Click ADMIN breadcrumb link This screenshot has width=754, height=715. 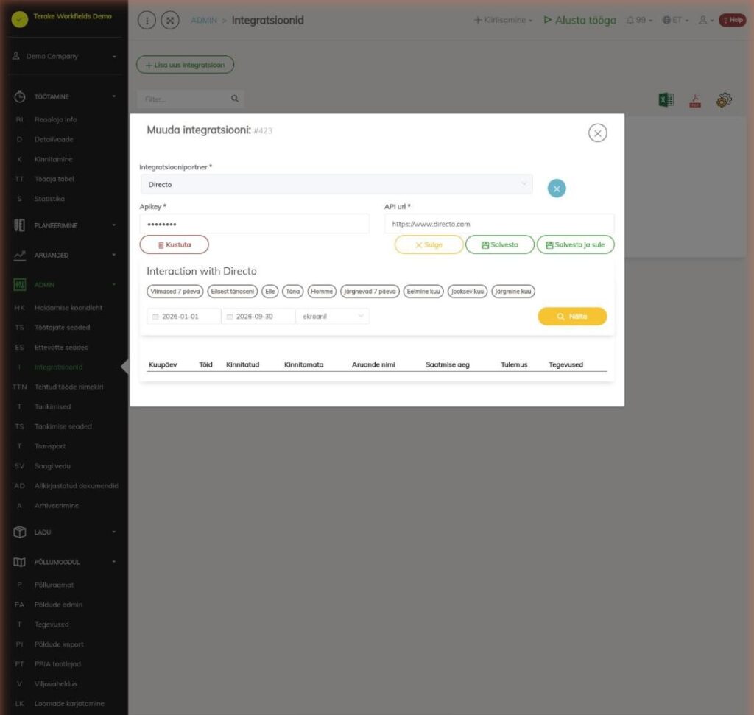[x=204, y=20]
